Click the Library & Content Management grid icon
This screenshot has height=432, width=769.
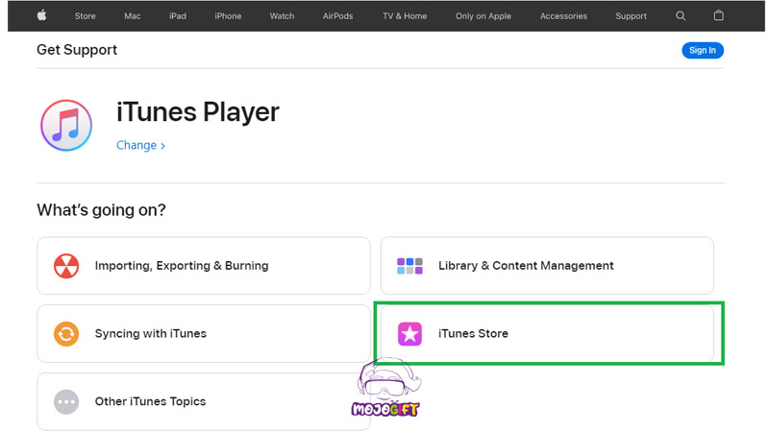click(409, 266)
